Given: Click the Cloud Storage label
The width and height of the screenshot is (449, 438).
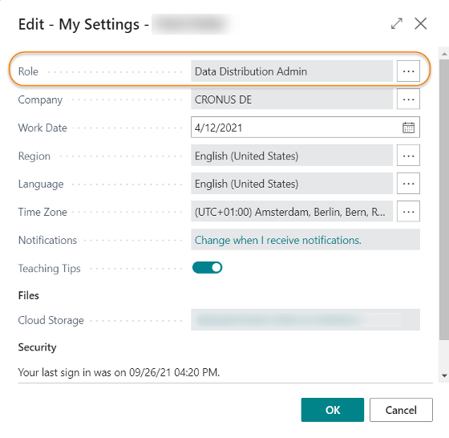Looking at the screenshot, I should click(x=51, y=320).
